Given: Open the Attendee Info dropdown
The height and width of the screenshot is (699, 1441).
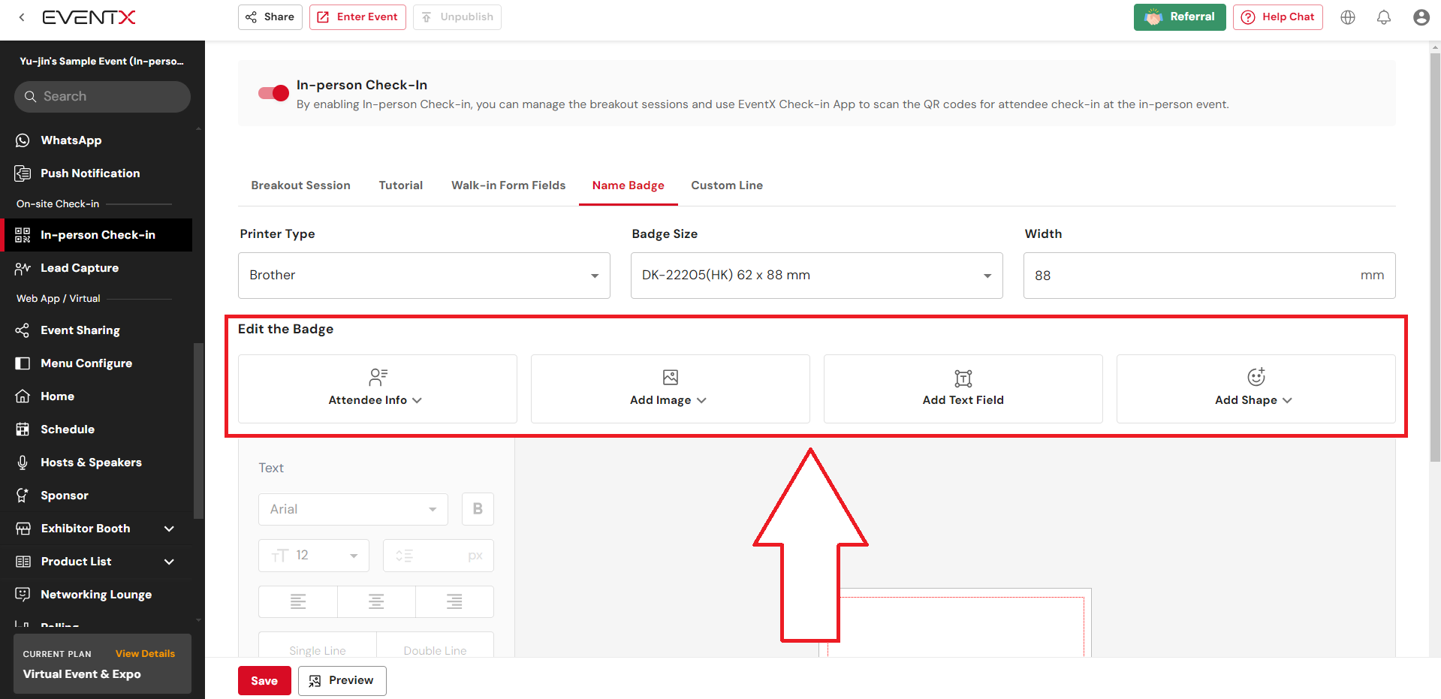Looking at the screenshot, I should [378, 389].
